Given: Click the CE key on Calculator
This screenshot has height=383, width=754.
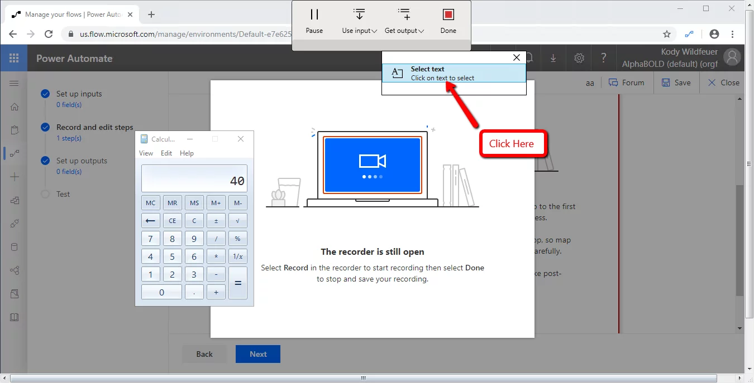Looking at the screenshot, I should 173,221.
